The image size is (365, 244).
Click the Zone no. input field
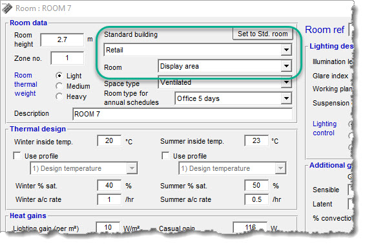[67, 58]
